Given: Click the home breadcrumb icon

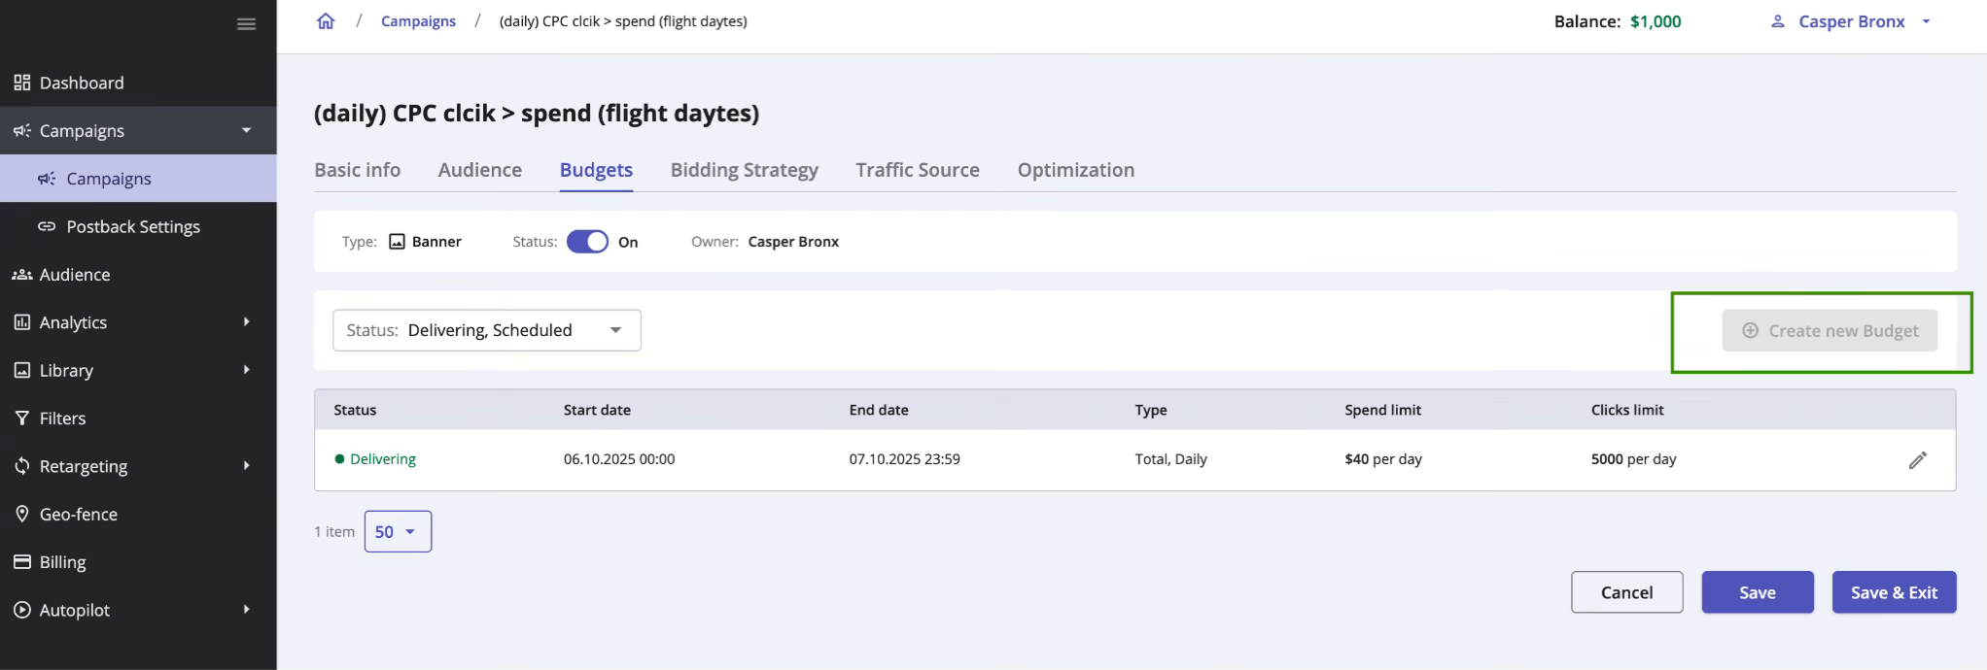Looking at the screenshot, I should pos(326,21).
